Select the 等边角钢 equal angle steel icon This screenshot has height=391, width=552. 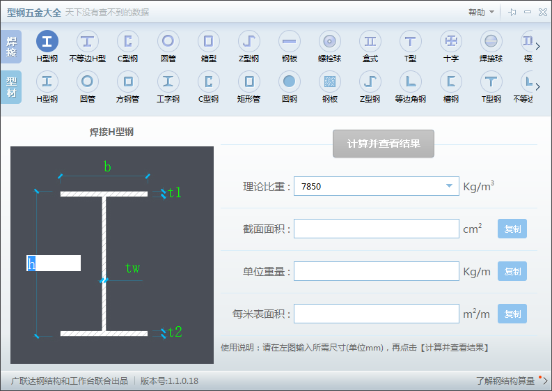(x=411, y=82)
